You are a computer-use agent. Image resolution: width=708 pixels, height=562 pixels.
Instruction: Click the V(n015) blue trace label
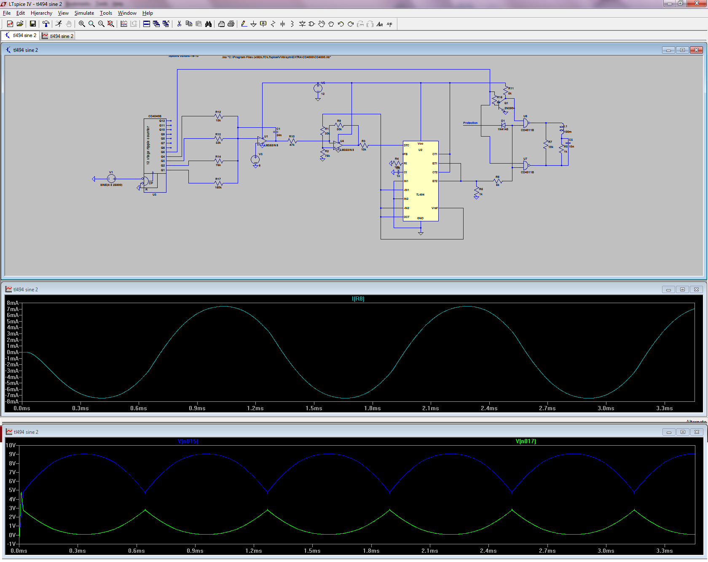coord(188,441)
